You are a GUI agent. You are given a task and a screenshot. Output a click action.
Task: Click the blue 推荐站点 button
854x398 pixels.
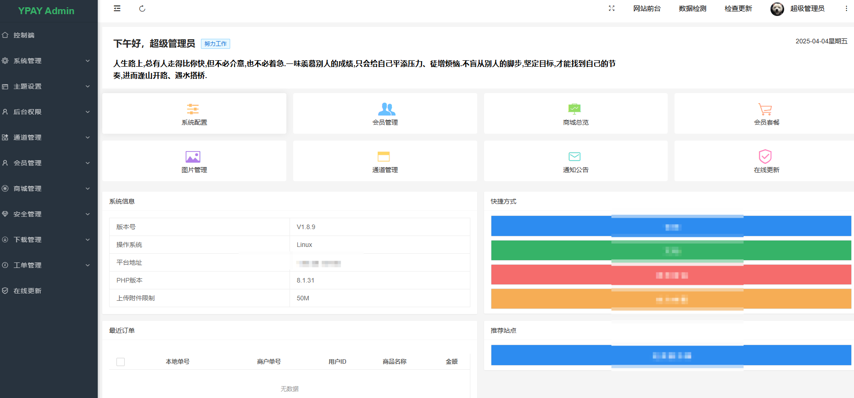tap(671, 355)
